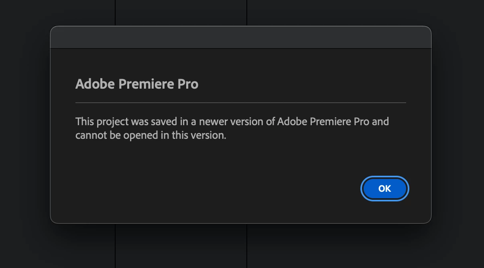Click the dialog's empty title bar
484x268 pixels.
click(x=241, y=37)
